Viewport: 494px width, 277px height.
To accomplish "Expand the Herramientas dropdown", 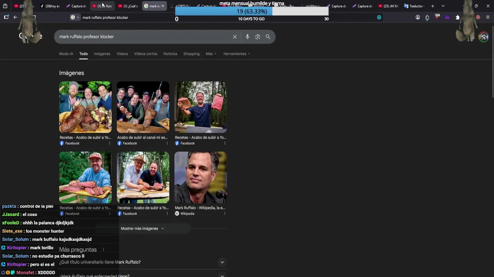I will 237,54.
